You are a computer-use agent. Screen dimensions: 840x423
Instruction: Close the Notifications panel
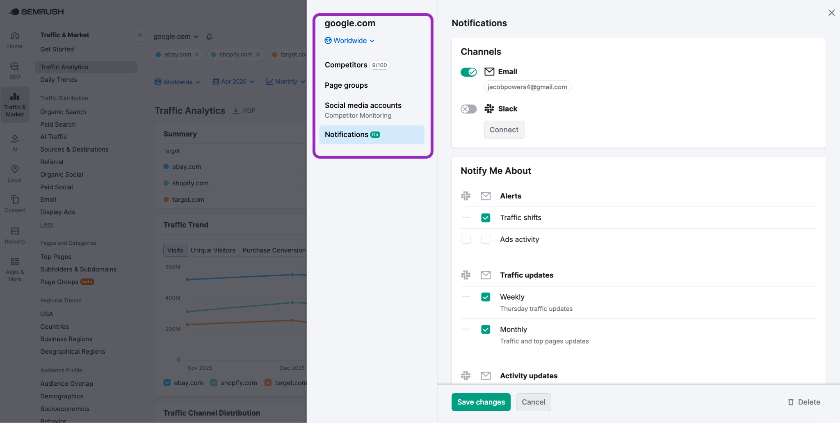point(831,13)
